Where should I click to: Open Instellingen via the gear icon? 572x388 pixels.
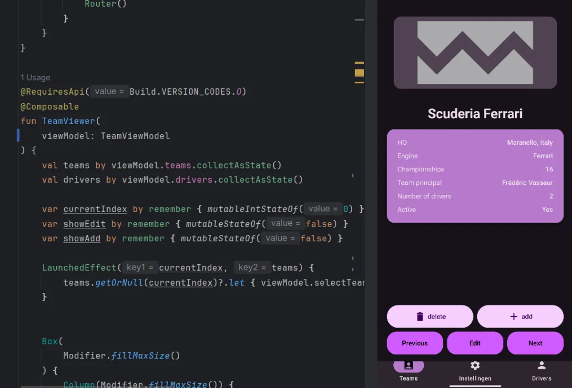[x=475, y=366]
